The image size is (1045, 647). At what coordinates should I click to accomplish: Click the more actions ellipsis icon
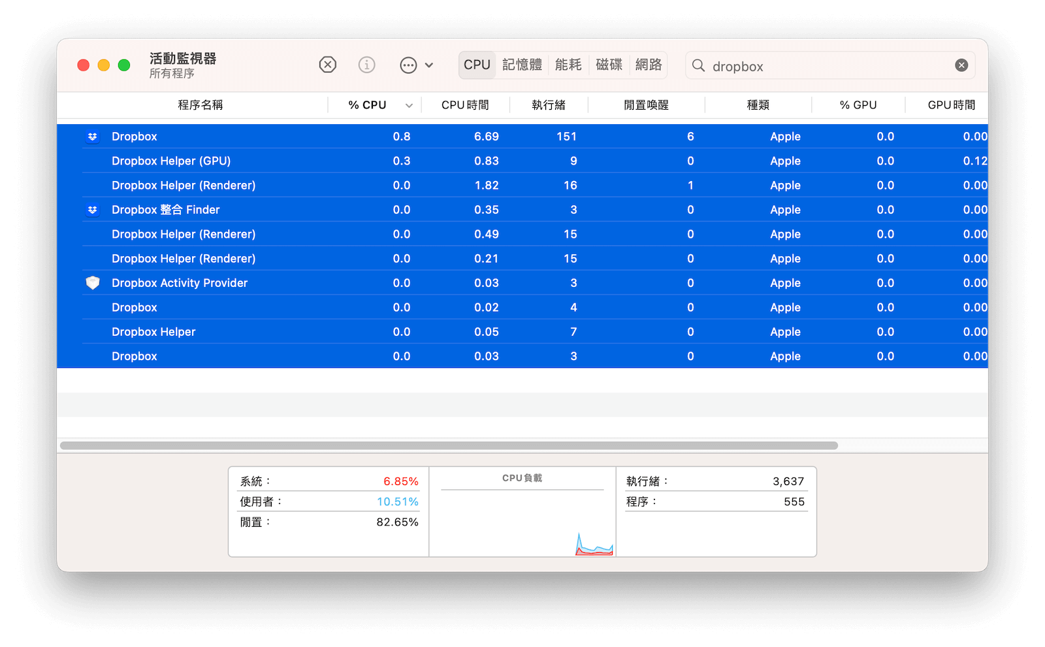pyautogui.click(x=408, y=65)
